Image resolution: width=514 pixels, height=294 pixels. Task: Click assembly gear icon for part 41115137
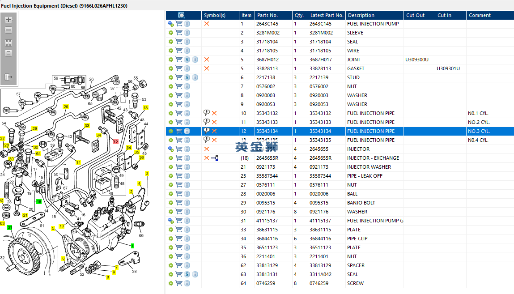(171, 221)
